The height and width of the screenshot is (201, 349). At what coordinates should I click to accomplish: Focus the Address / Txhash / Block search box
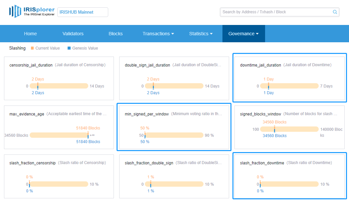[276, 12]
